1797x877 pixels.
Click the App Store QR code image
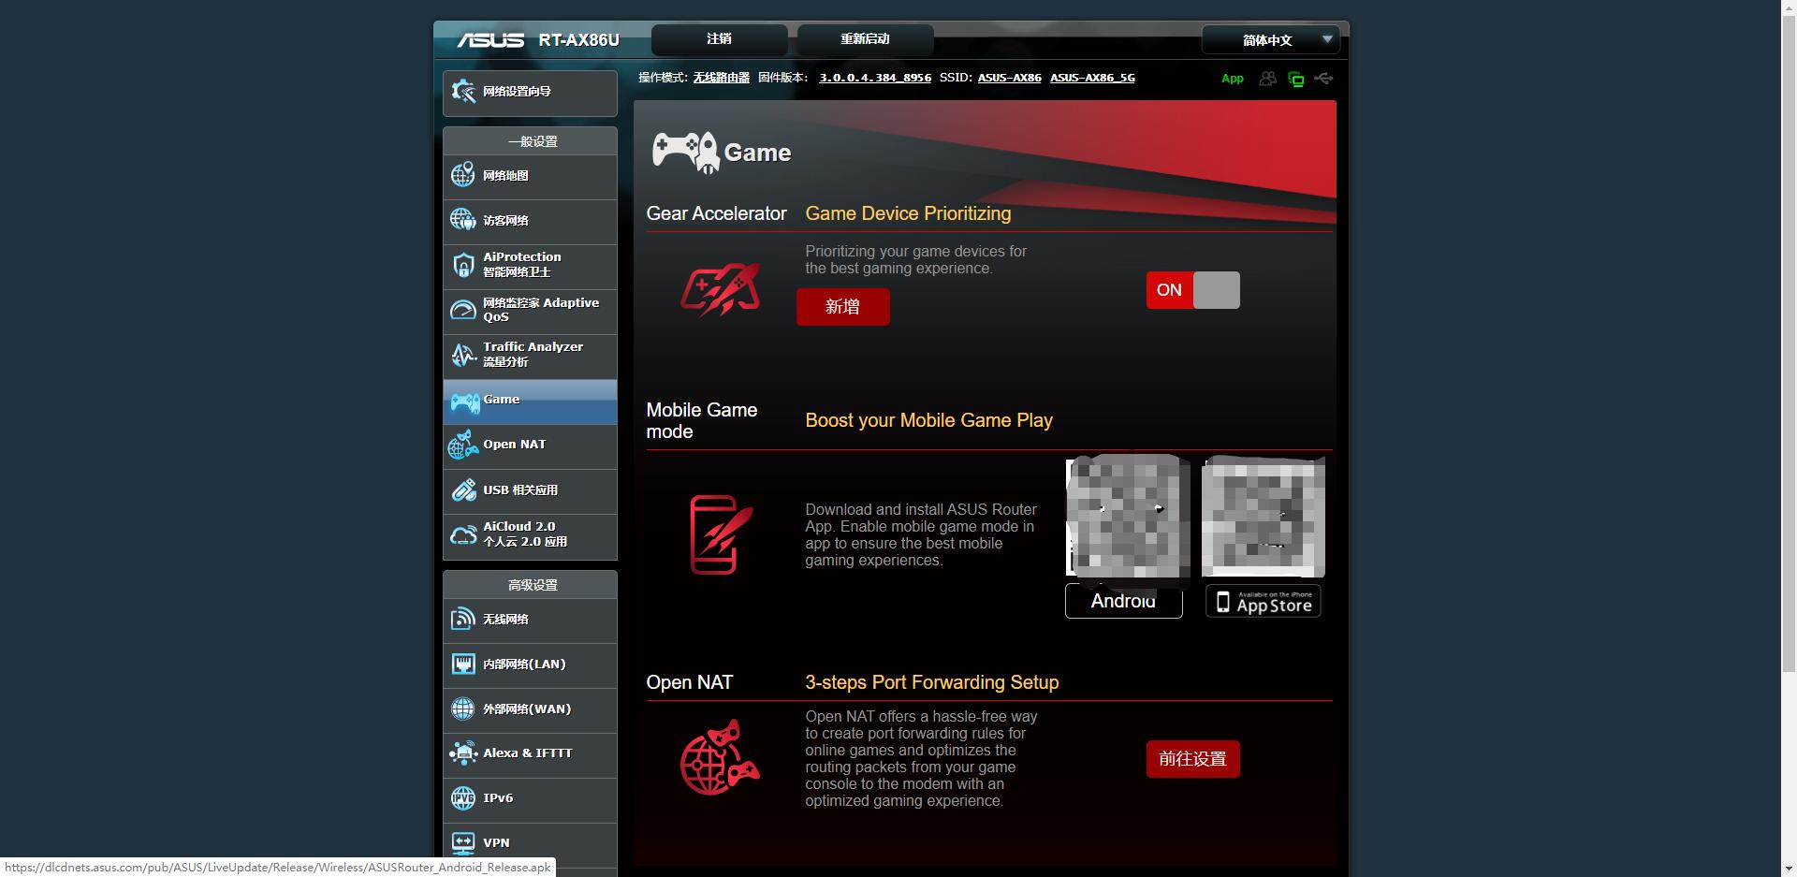pyautogui.click(x=1263, y=517)
